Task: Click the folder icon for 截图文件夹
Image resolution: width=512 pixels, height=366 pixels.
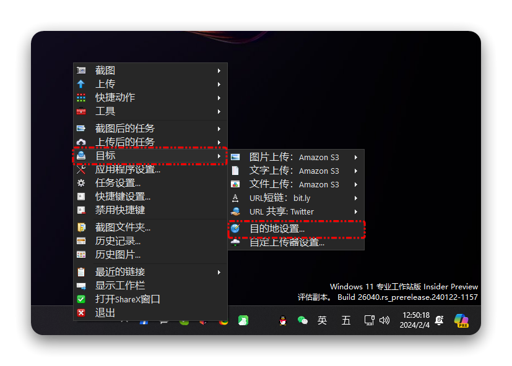Action: 81,228
